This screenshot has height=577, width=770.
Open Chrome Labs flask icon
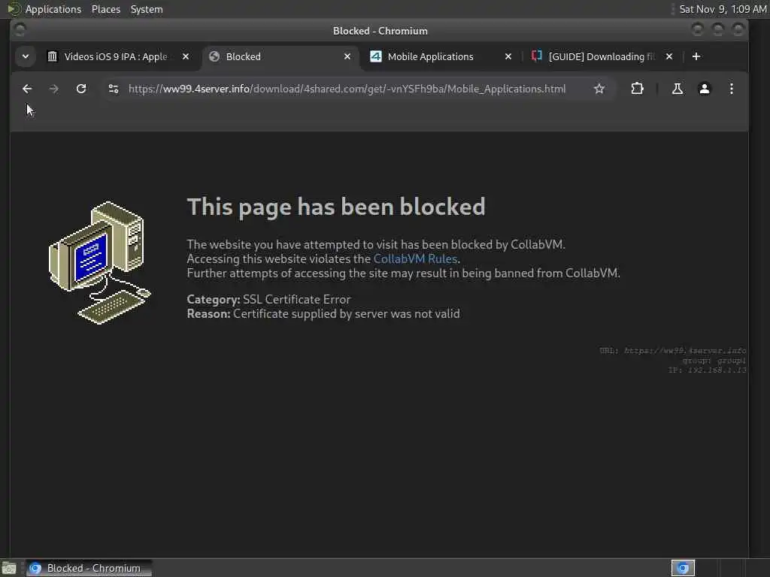tap(678, 89)
